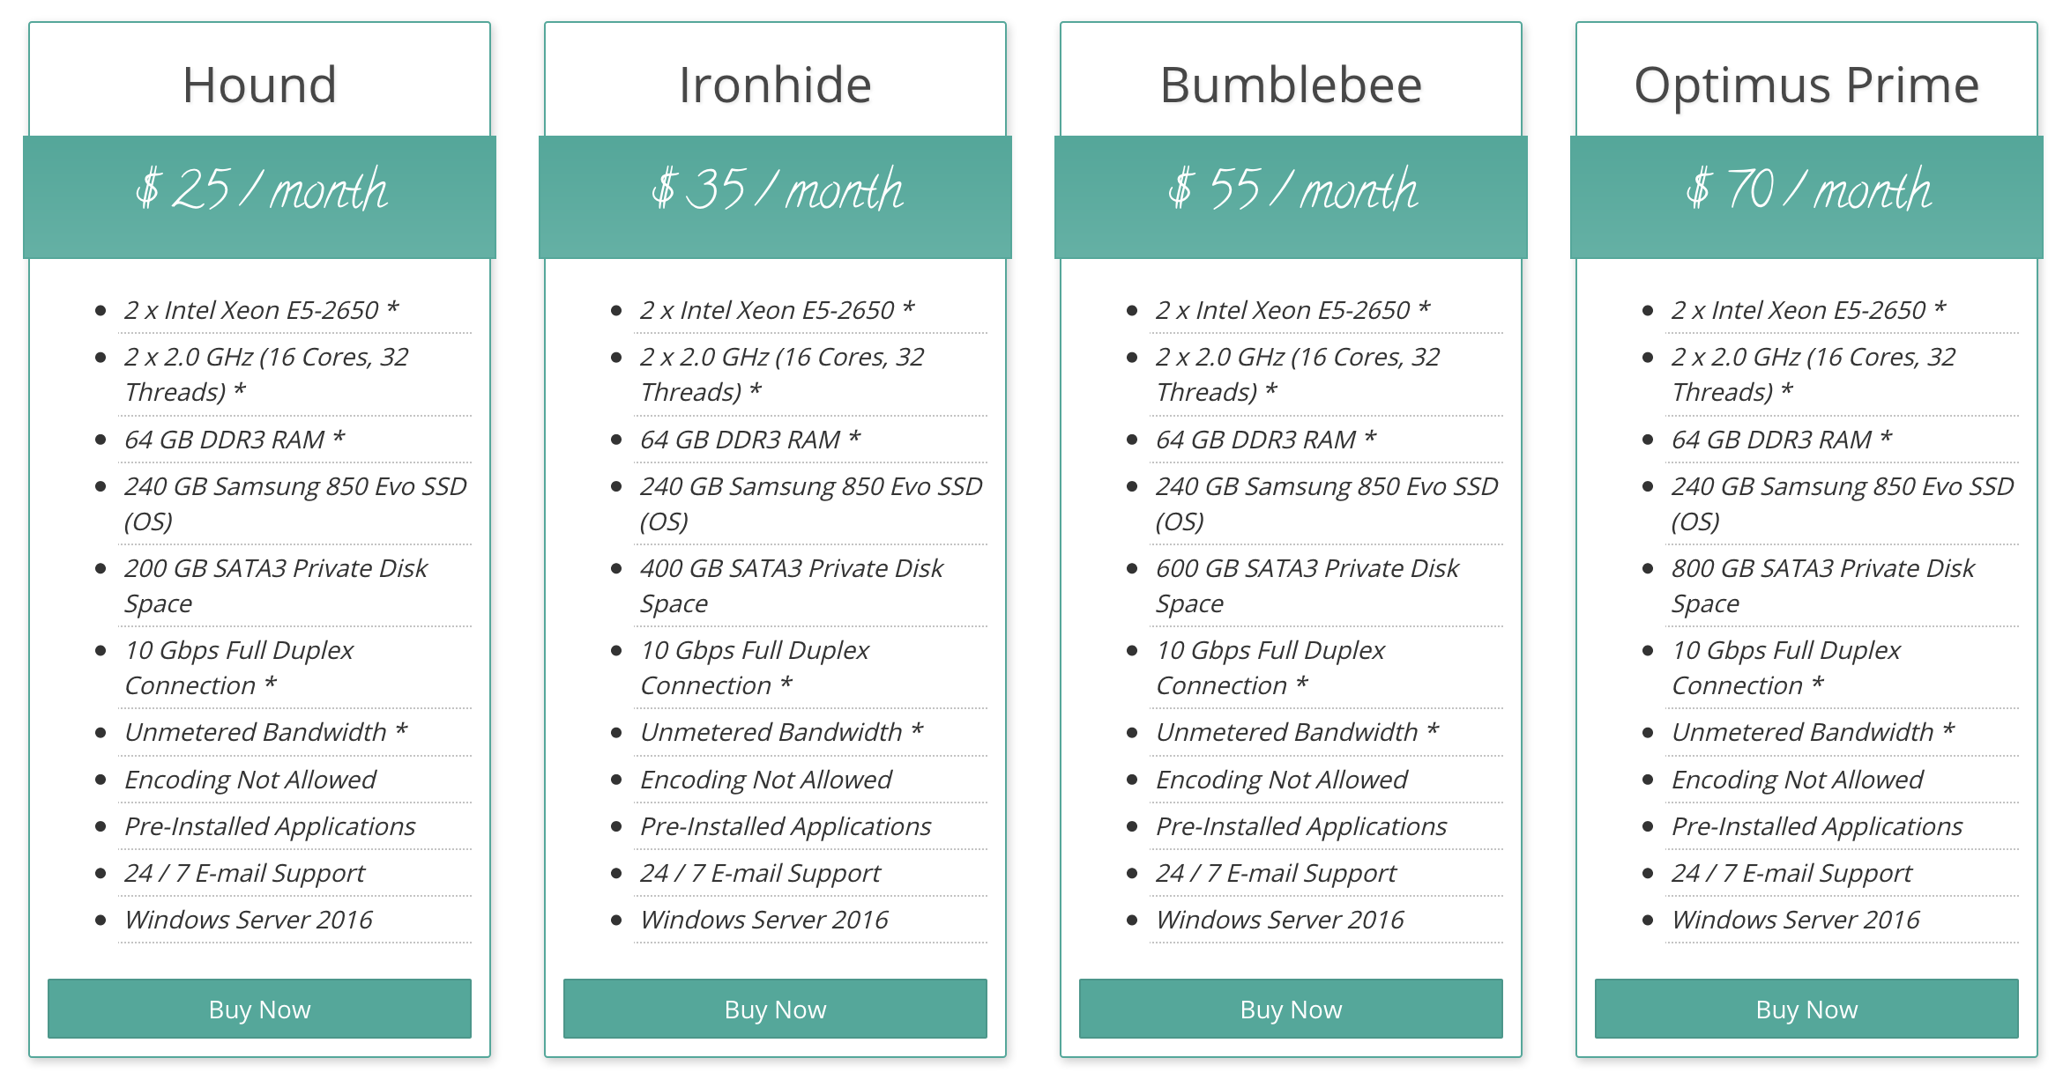Click Hound's 200 GB SATA3 disk space item
Screen dimensions: 2063x1080
coord(275,585)
